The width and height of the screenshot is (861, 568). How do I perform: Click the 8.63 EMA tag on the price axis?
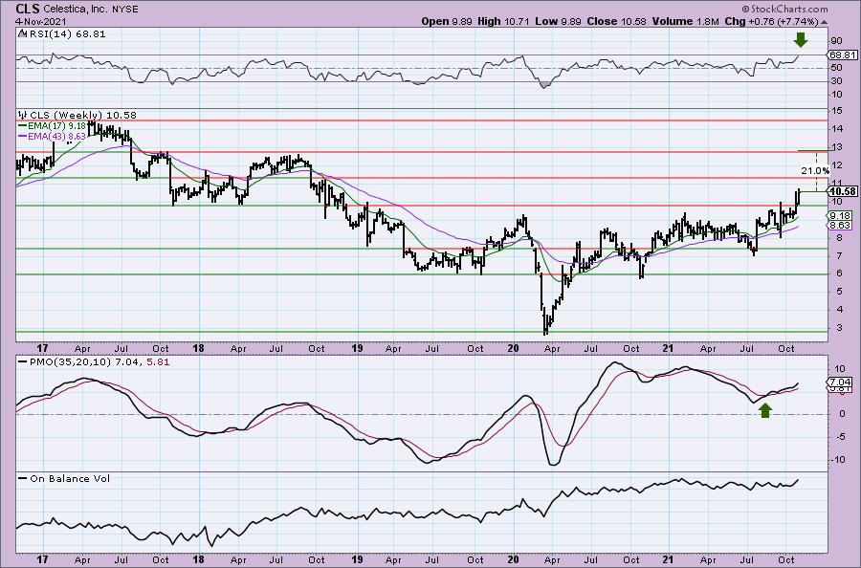coord(841,225)
